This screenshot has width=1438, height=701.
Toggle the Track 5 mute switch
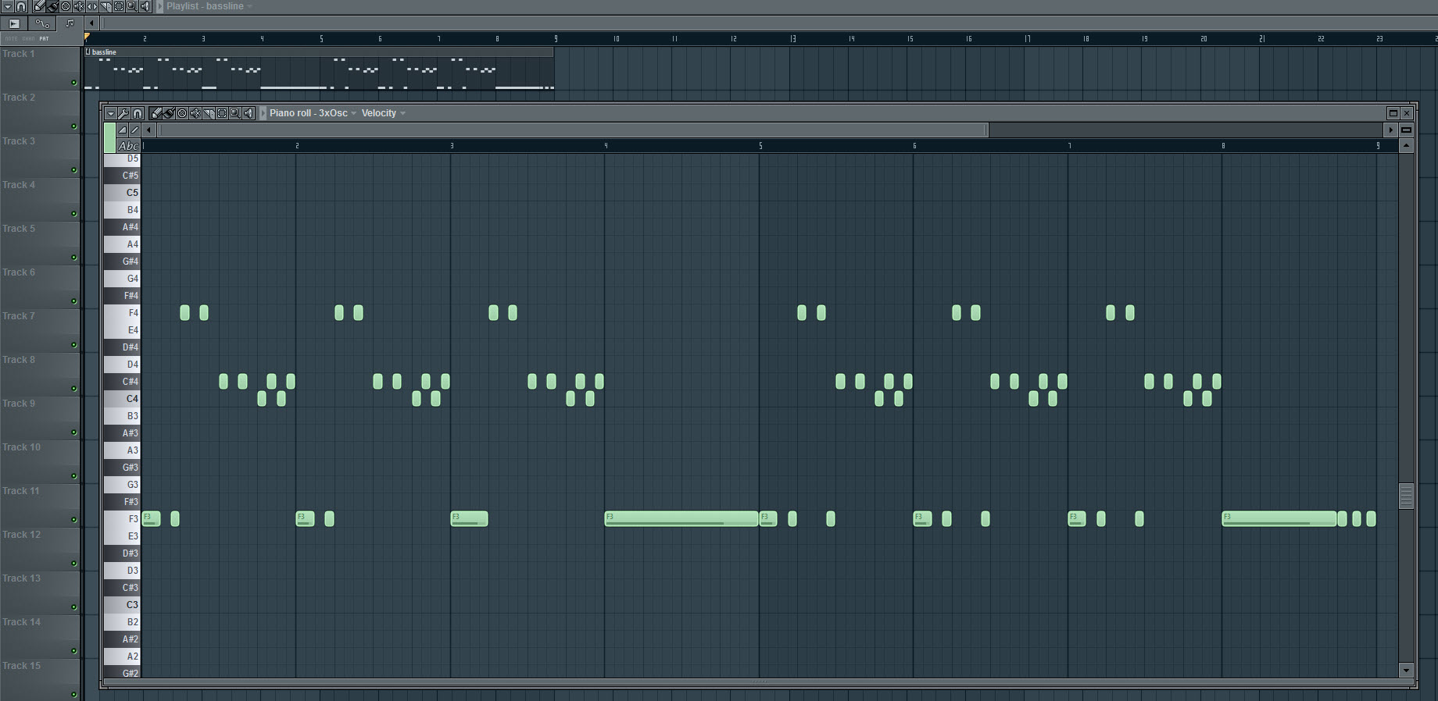[74, 258]
